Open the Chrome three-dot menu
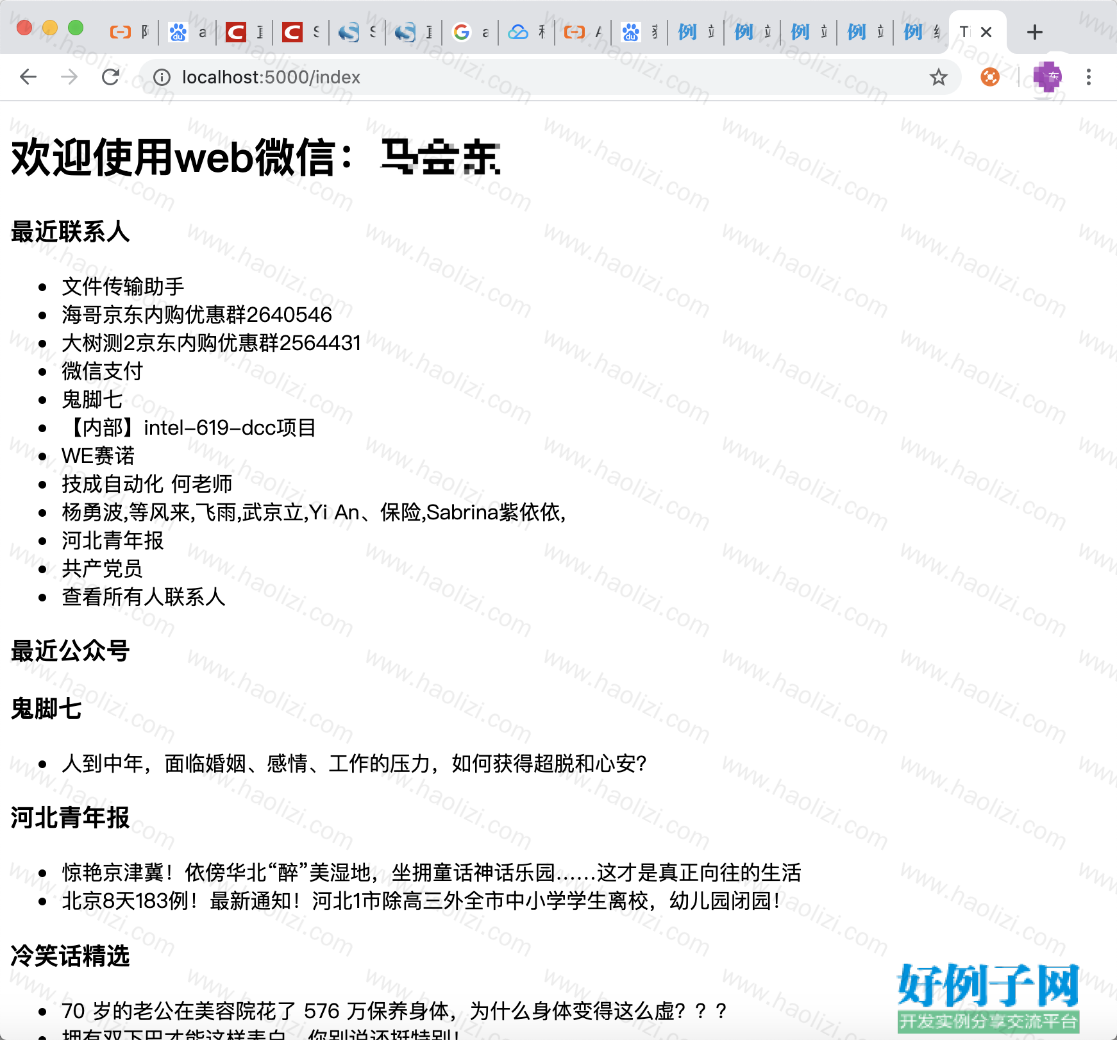 (1088, 78)
